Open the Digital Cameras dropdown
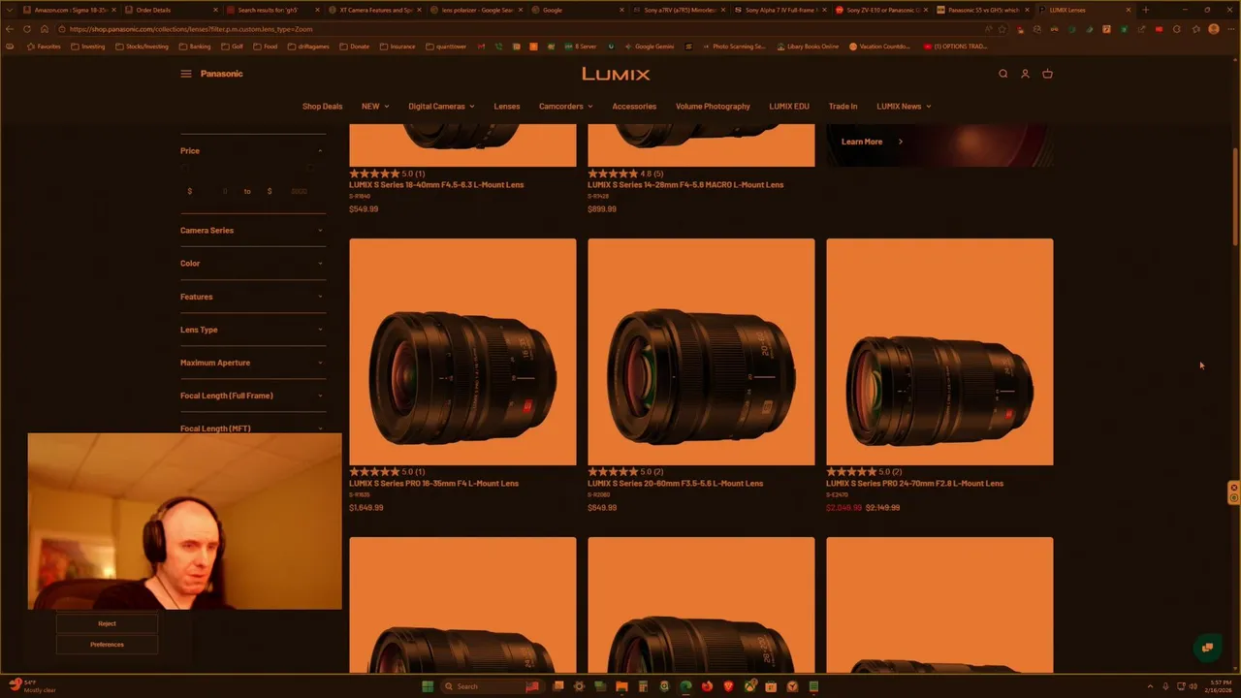Screen dimensions: 1241x698 (441, 107)
